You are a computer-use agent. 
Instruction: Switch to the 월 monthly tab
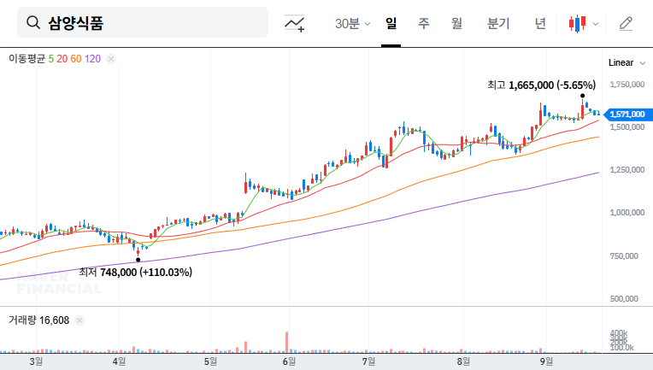pos(456,23)
